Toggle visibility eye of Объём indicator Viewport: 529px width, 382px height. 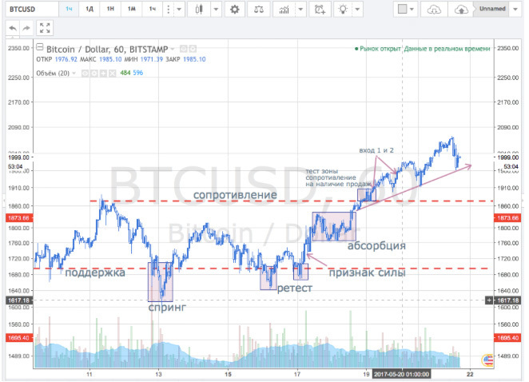[85, 73]
